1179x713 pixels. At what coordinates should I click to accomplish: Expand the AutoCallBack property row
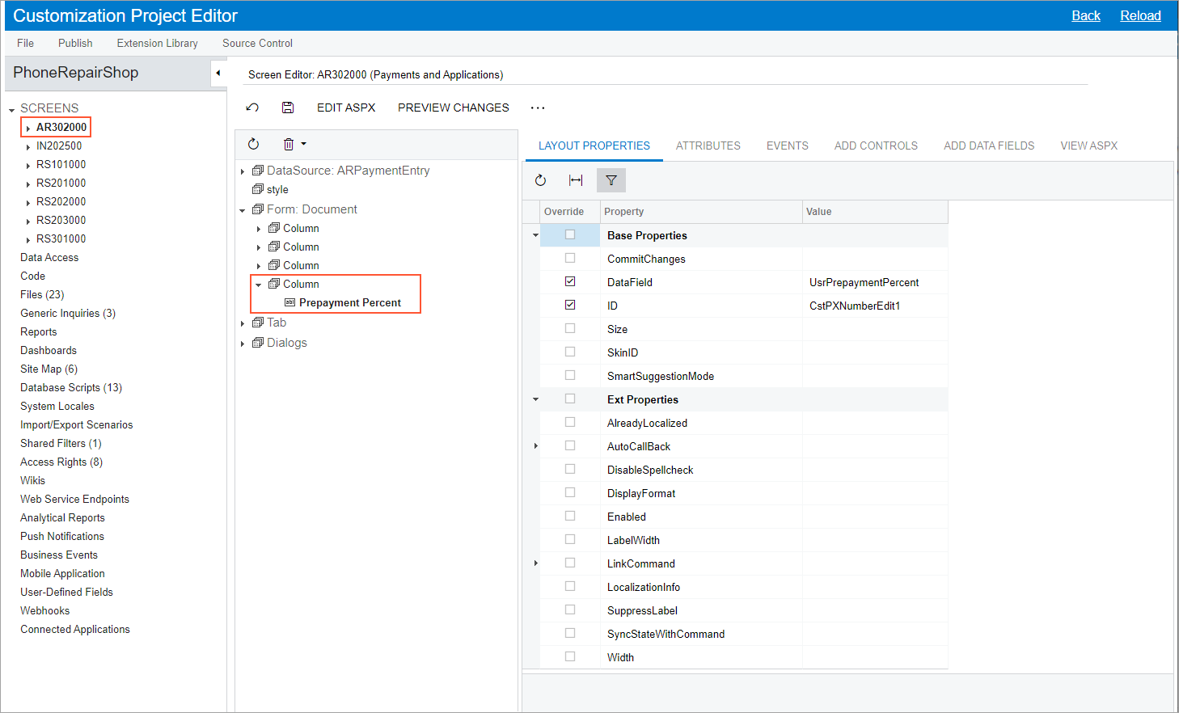click(x=535, y=446)
